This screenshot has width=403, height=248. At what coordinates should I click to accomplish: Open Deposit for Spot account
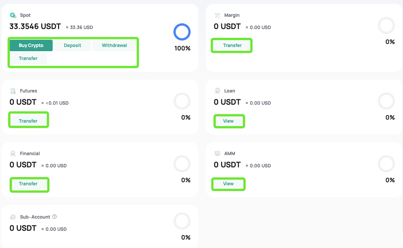(73, 45)
